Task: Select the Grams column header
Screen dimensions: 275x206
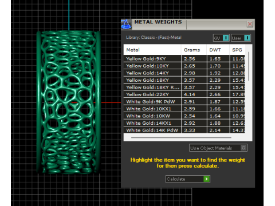Action: (194, 50)
